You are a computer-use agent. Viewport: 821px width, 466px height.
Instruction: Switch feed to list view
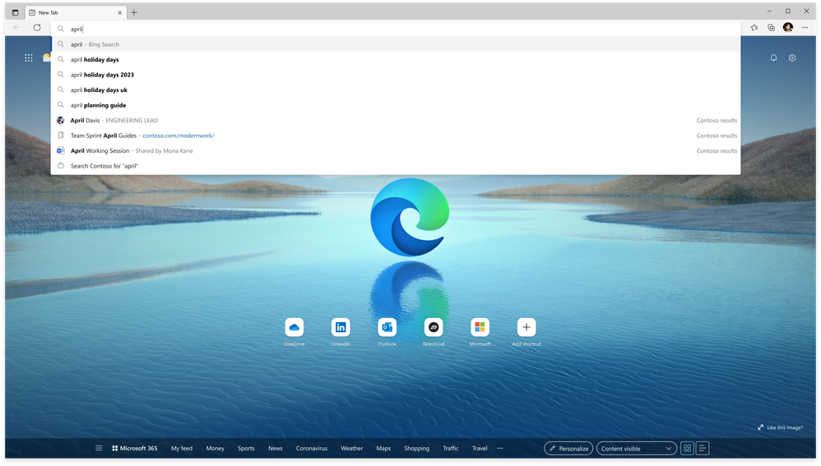[703, 448]
